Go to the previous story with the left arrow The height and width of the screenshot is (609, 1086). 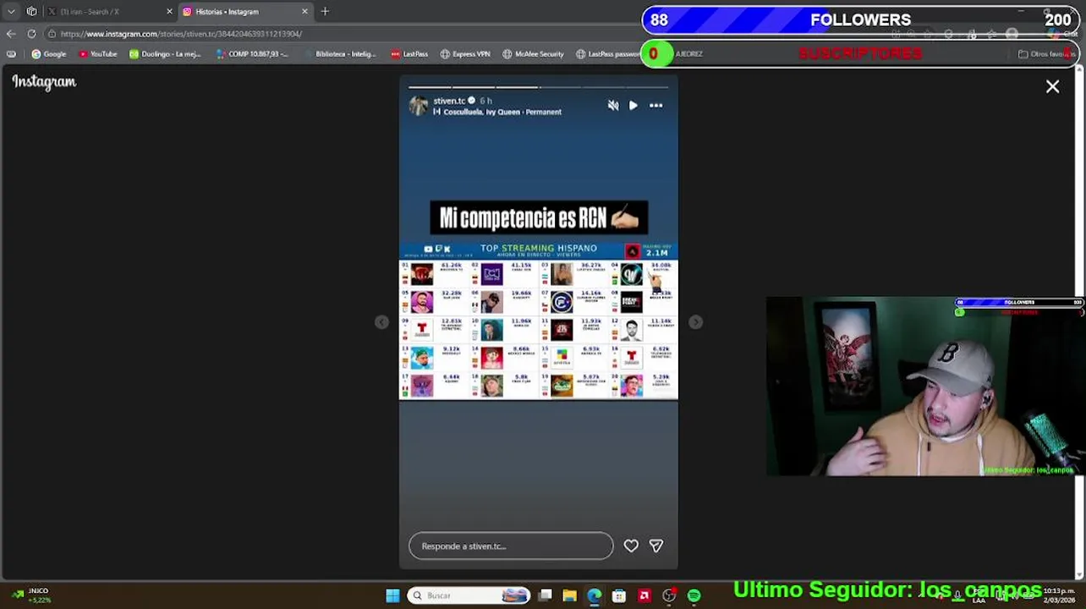coord(381,321)
